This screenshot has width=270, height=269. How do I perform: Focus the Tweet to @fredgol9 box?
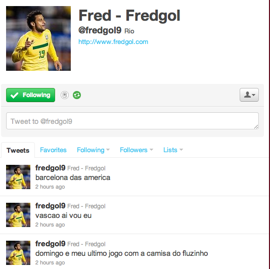(x=132, y=121)
